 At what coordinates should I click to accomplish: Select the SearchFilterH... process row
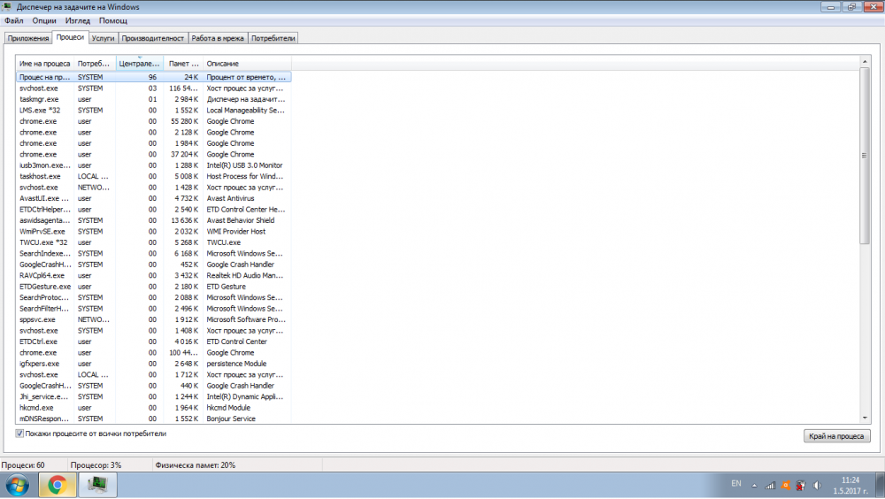pos(153,308)
